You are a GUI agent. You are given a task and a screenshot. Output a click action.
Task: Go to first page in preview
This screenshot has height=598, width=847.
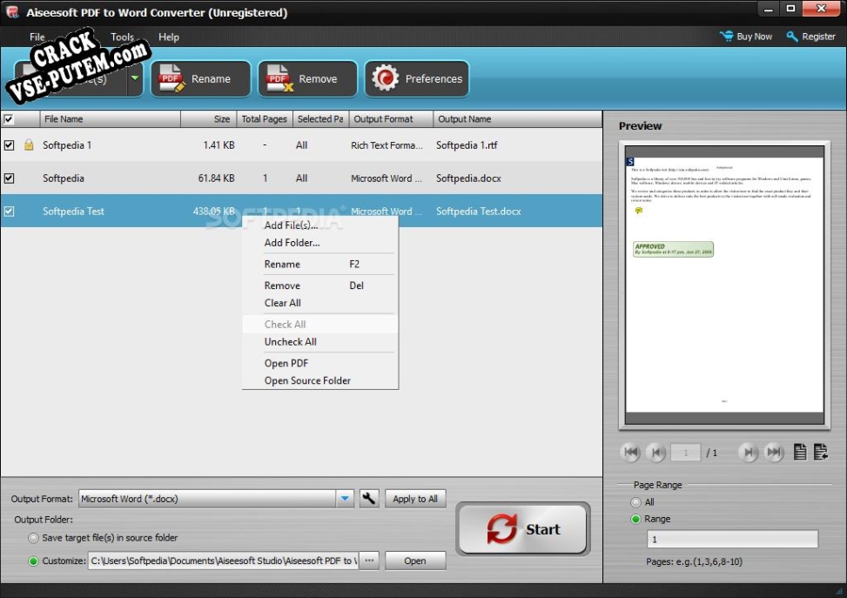630,453
